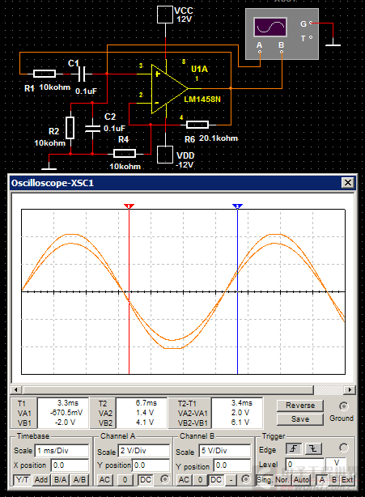Open the Channel A Scale 2 V/Div field

(144, 451)
